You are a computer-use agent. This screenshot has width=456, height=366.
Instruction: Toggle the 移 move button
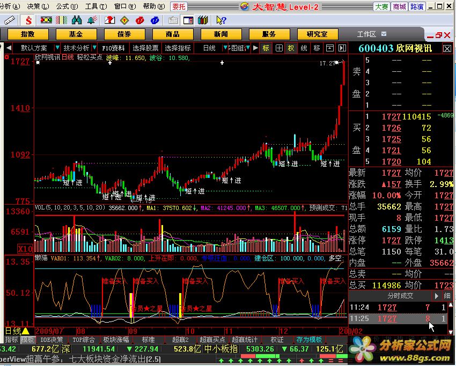(x=317, y=48)
